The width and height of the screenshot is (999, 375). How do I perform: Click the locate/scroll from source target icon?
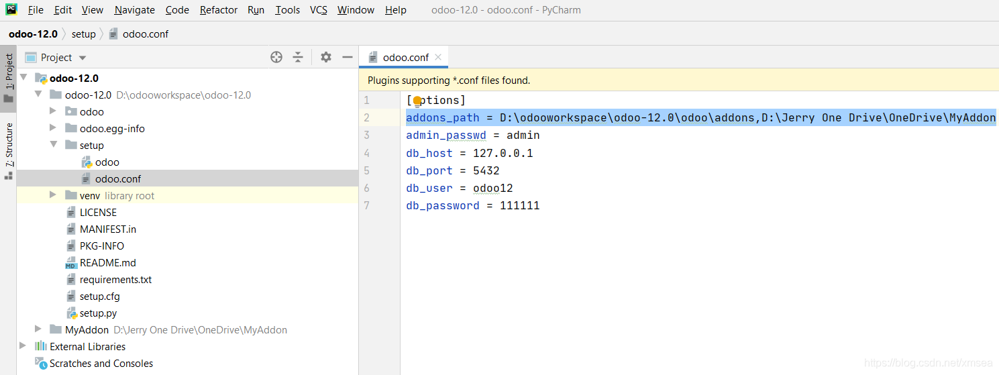(276, 57)
